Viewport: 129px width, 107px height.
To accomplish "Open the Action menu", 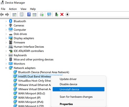I will click(13, 9).
